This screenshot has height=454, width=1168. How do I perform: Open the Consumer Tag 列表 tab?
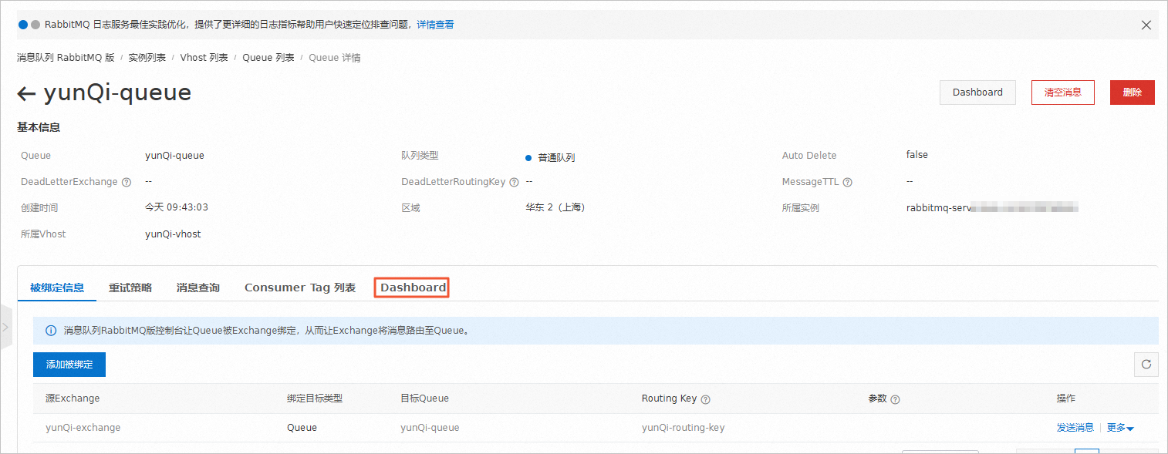[300, 288]
